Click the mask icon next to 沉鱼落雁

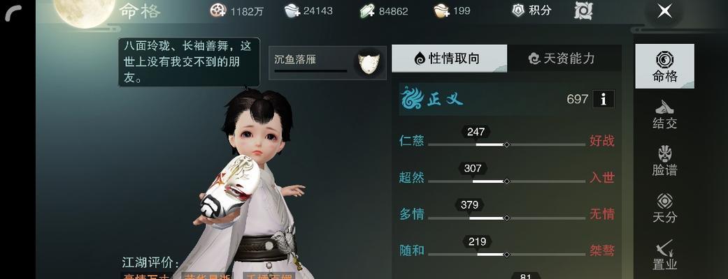pyautogui.click(x=369, y=63)
